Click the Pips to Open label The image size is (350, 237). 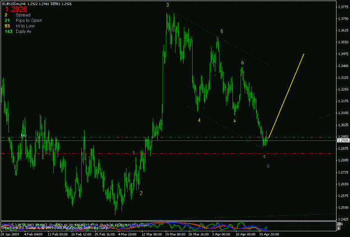(x=29, y=21)
